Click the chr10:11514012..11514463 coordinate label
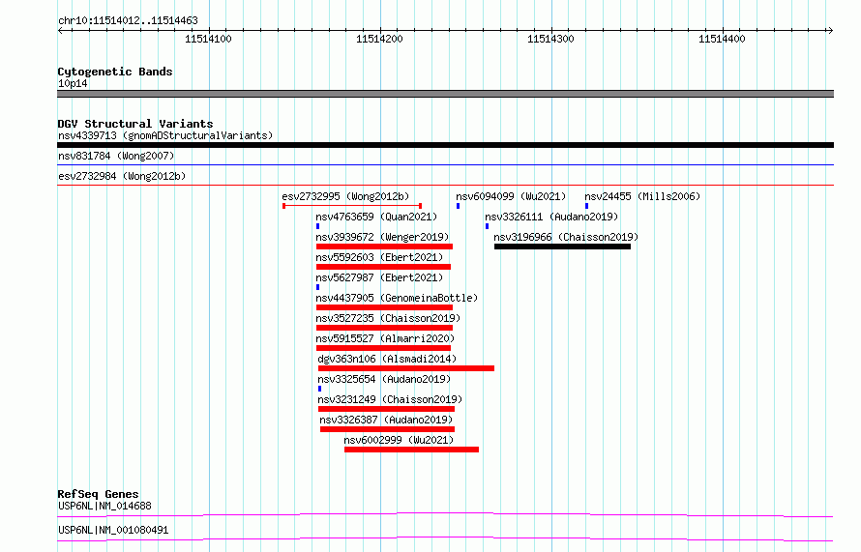Screen dimensions: 861x552 [x=128, y=21]
